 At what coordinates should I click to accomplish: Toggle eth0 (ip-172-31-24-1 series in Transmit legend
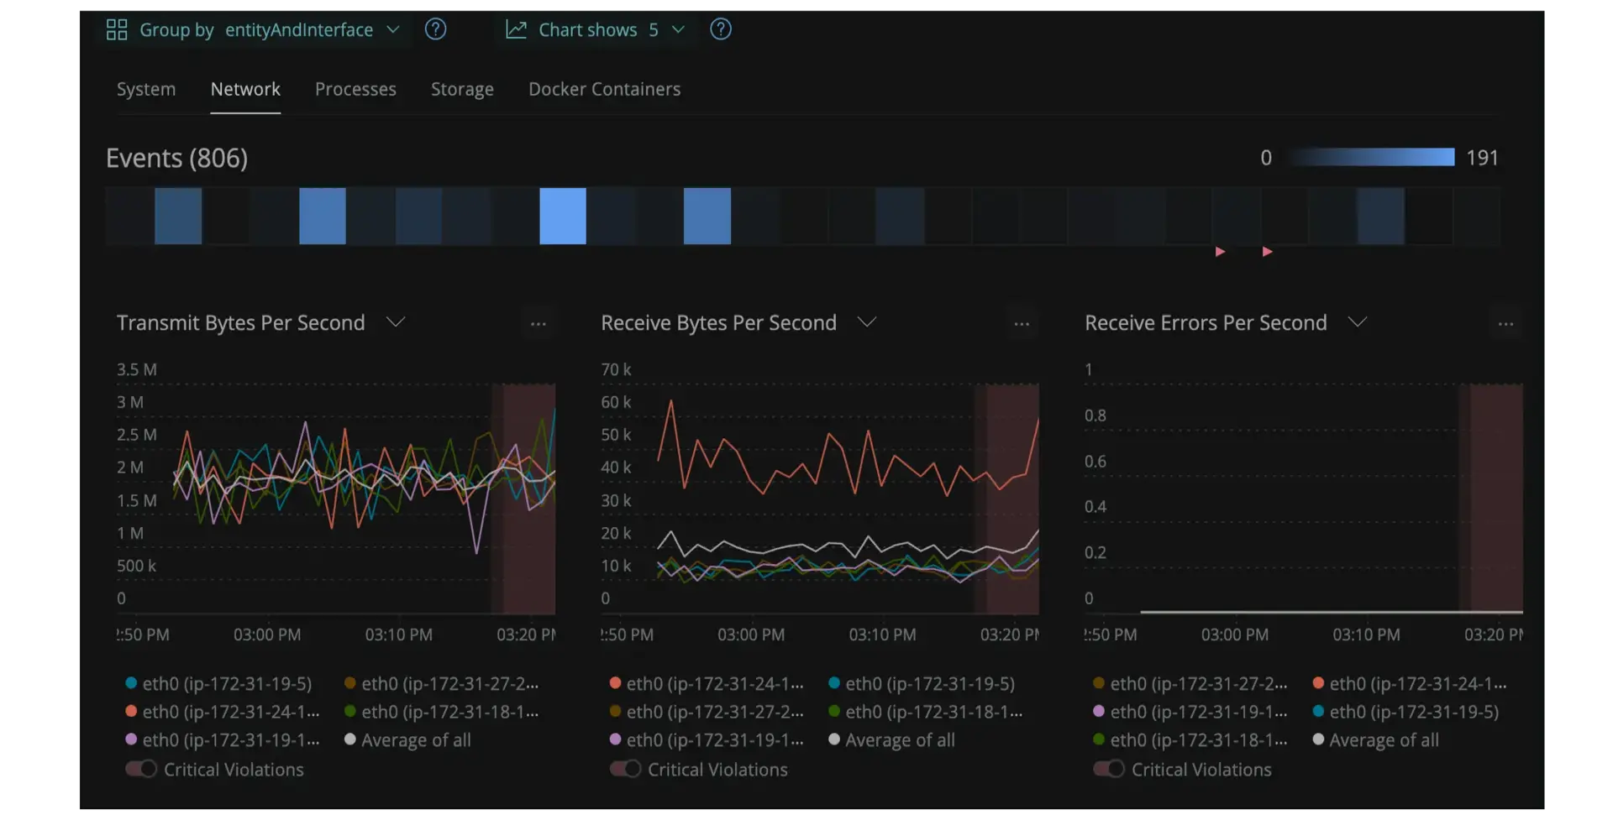[223, 712]
